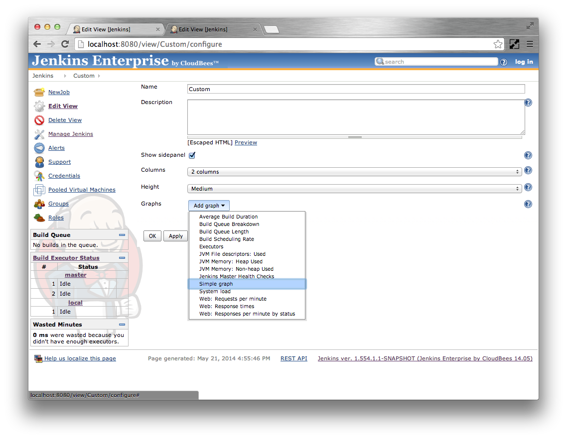Viewport: 567px width, 439px height.
Task: Close the first Edit View tab
Action: 157,29
